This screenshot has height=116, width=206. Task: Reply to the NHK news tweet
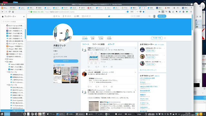[x=89, y=67]
